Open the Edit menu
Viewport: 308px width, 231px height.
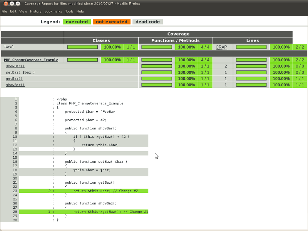(13, 11)
